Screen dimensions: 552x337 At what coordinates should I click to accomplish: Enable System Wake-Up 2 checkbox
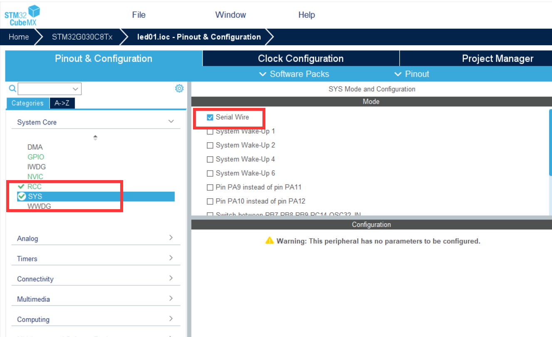tap(210, 146)
